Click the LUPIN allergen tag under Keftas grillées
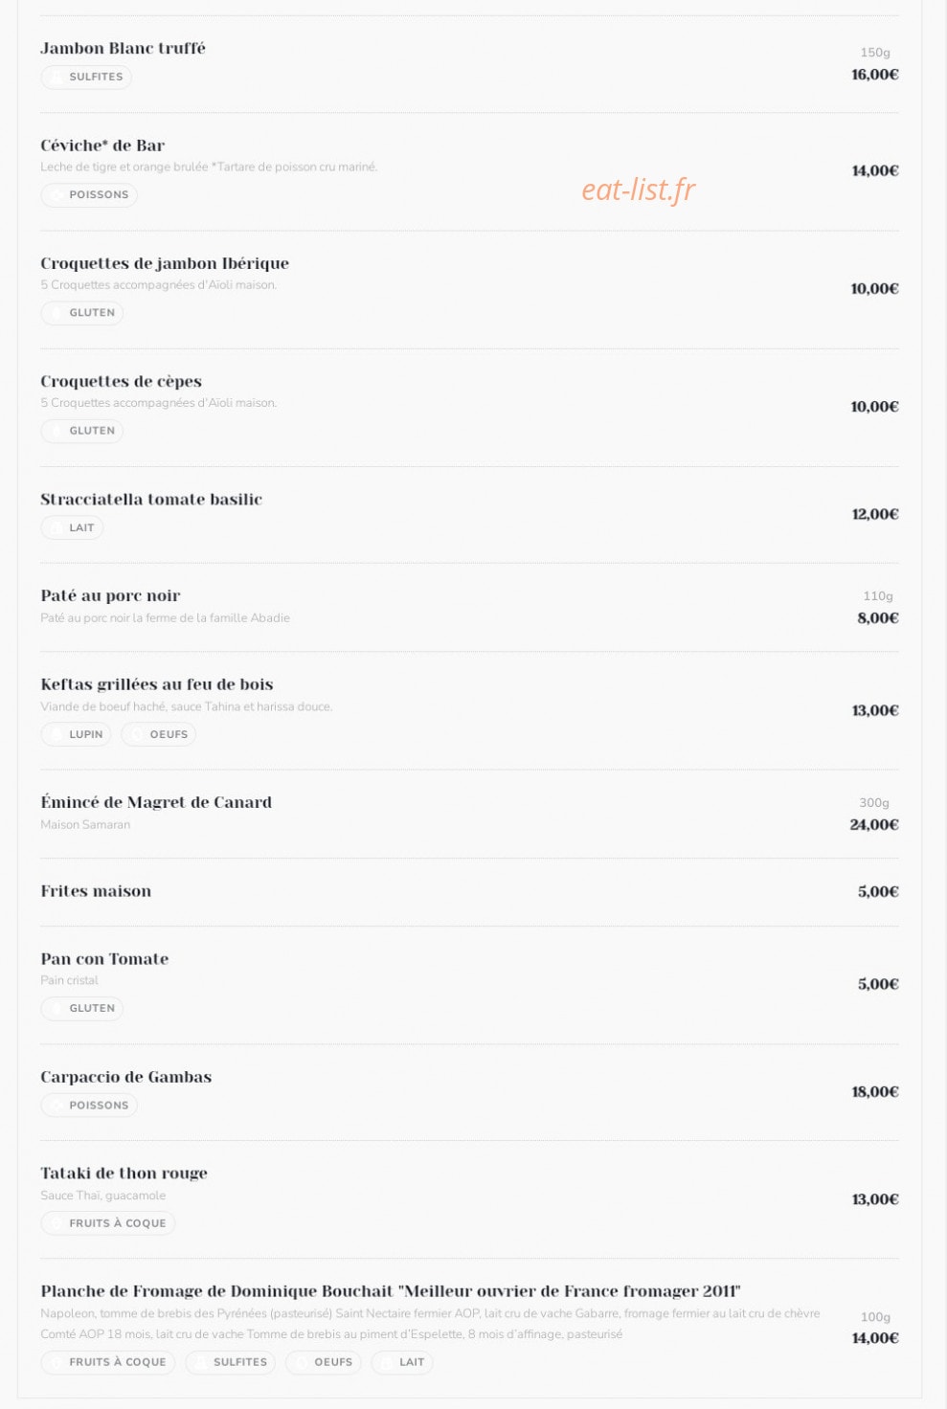The height and width of the screenshot is (1409, 947). tap(76, 734)
